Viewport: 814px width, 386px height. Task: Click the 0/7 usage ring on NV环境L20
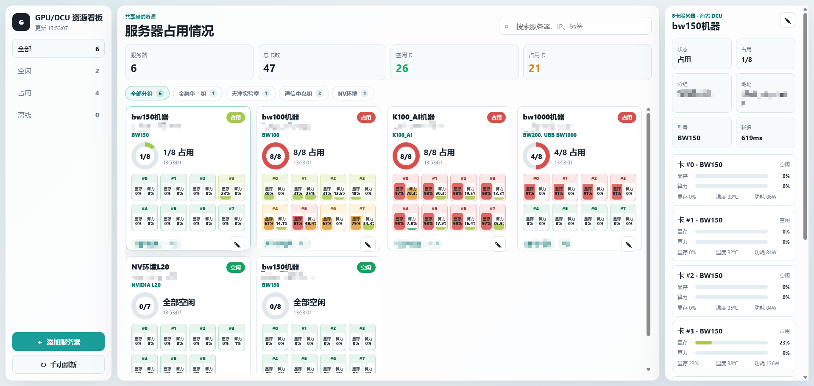pyautogui.click(x=145, y=306)
